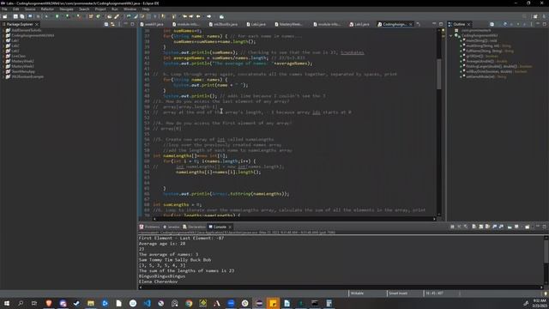Click the Open Perspective icon at top right
Viewport: 549px width, 309px height.
535,16
